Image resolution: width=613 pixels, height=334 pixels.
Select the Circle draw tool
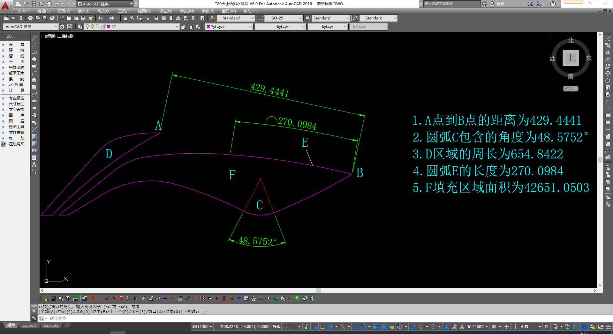(34, 80)
